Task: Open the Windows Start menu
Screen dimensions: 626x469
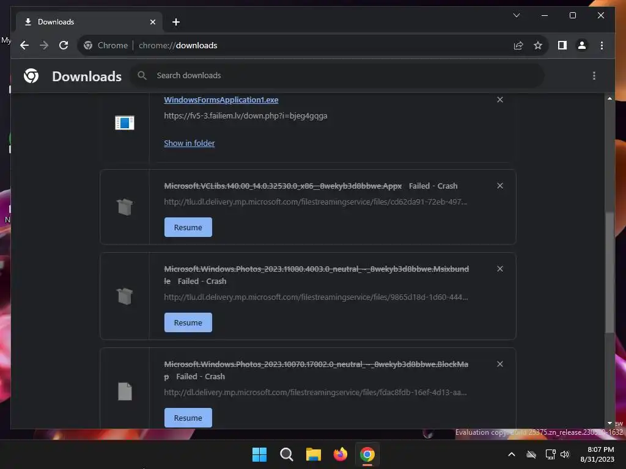Action: point(259,454)
